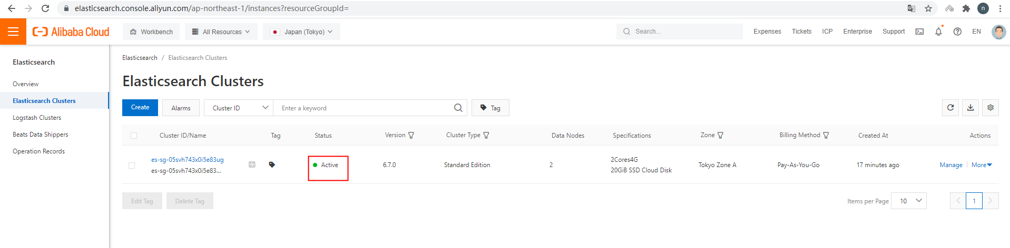Screen dimensions: 1010x248
Task: Open the browser translate page icon
Action: point(911,8)
